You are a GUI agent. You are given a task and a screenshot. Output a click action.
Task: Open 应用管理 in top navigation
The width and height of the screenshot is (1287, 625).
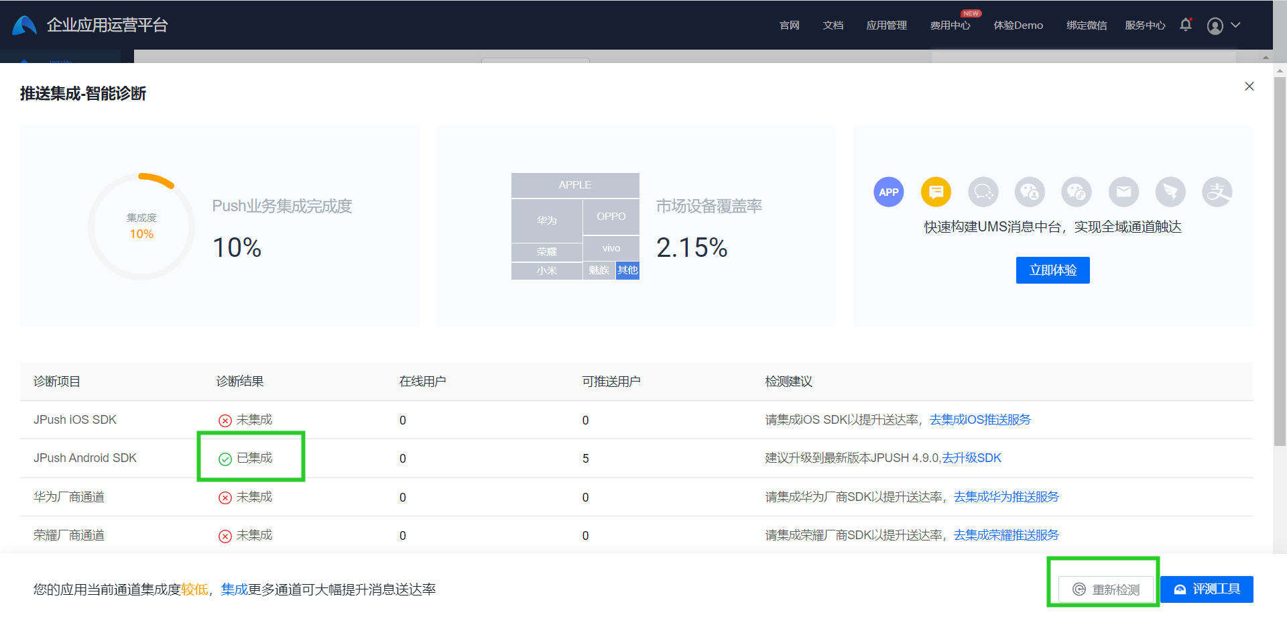pyautogui.click(x=887, y=25)
